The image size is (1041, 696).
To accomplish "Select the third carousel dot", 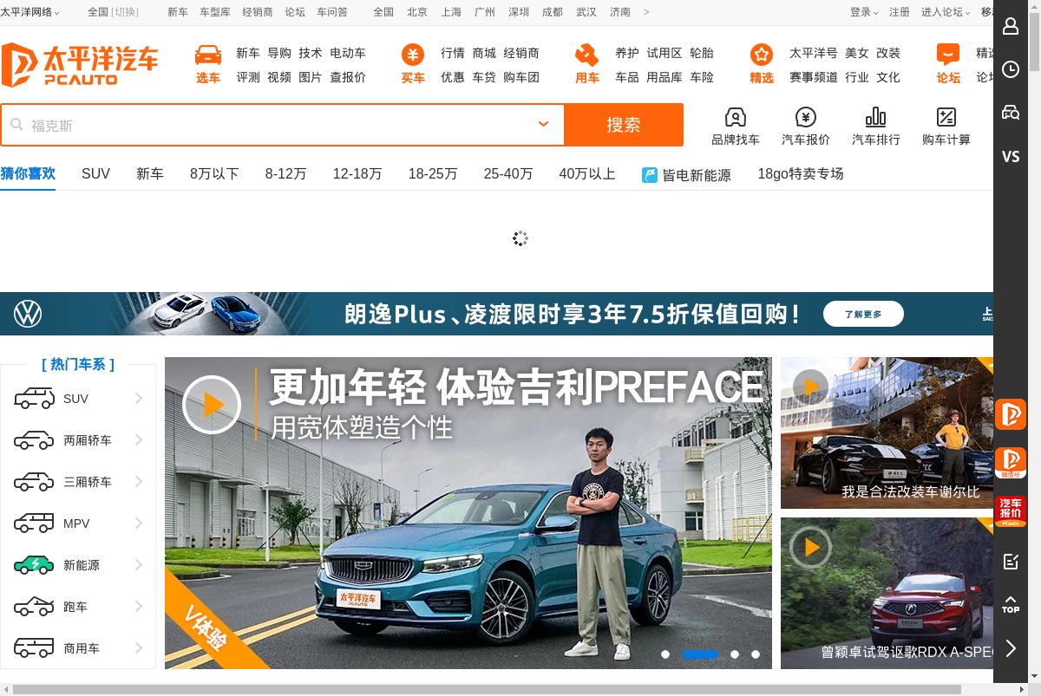I will (x=735, y=654).
